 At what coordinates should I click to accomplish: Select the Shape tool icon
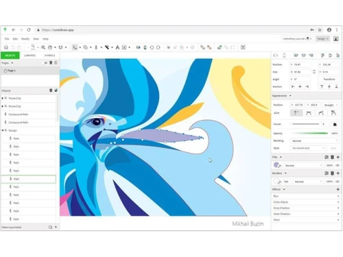pyautogui.click(x=86, y=47)
